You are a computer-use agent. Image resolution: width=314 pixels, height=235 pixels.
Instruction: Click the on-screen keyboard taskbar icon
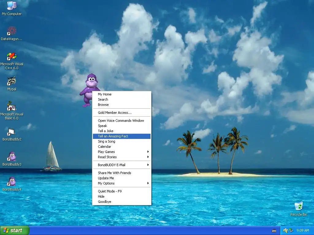(x=274, y=231)
